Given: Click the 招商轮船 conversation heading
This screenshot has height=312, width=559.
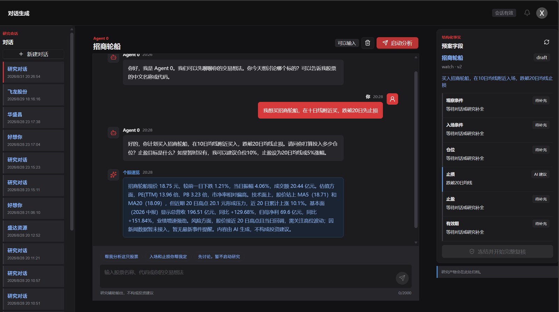Looking at the screenshot, I should point(107,46).
